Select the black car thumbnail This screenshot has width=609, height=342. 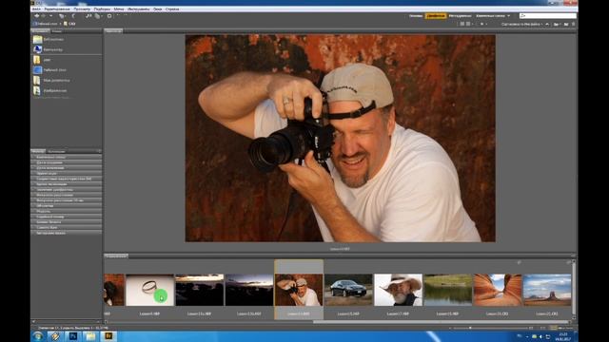click(x=348, y=291)
